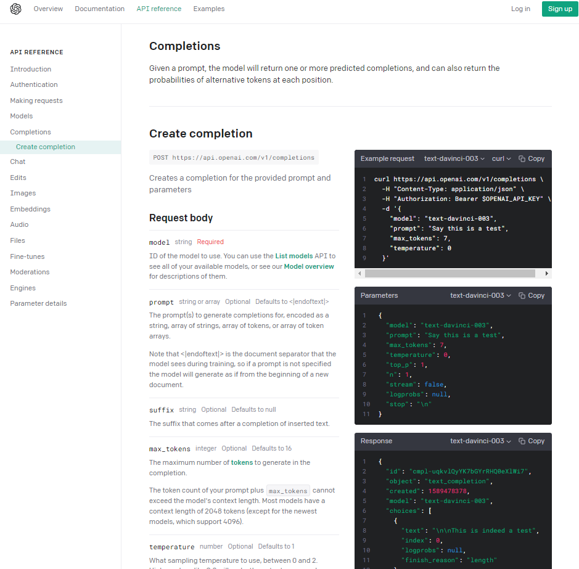Viewport: 579px width, 569px height.
Task: Open Moderations in the sidebar
Action: (x=30, y=272)
